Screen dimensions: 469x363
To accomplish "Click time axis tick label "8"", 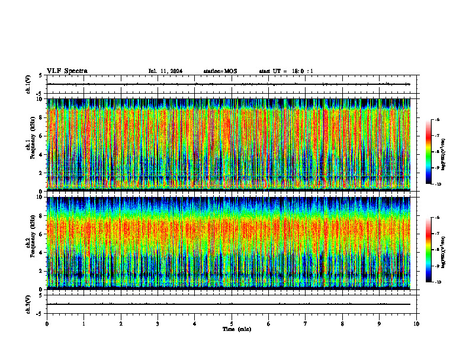I will 342,324.
